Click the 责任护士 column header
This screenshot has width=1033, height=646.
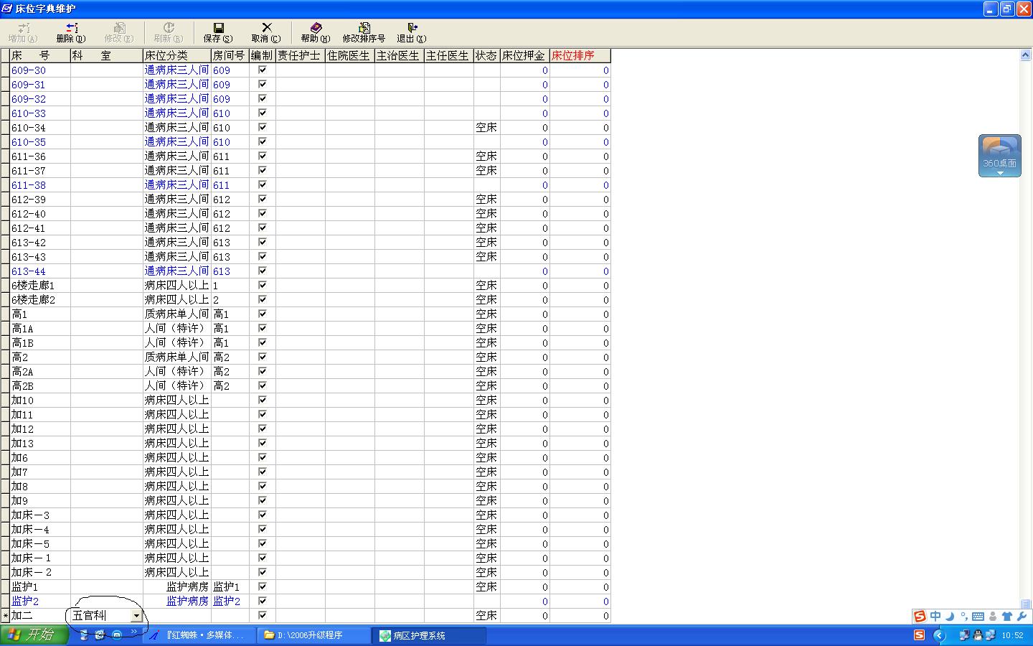300,55
